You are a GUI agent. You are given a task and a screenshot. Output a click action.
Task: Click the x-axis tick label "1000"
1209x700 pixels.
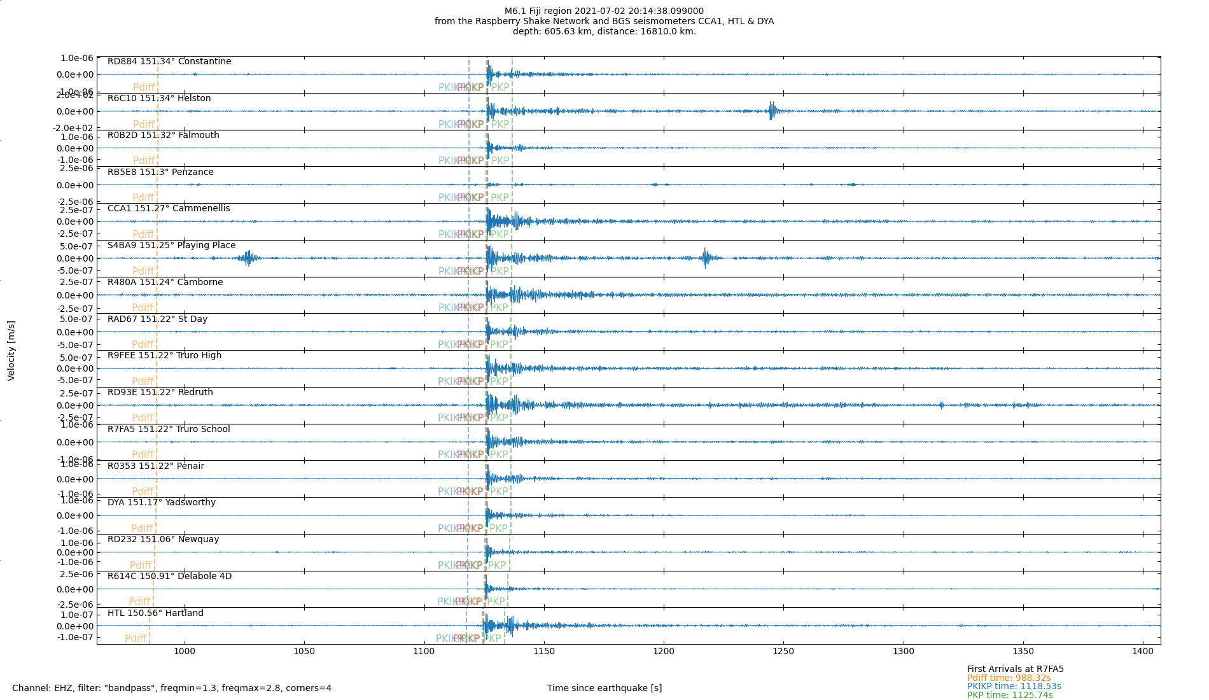point(185,651)
